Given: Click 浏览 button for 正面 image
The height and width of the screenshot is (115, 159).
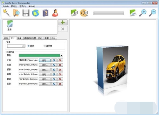Looking at the screenshot, I should point(45,60).
